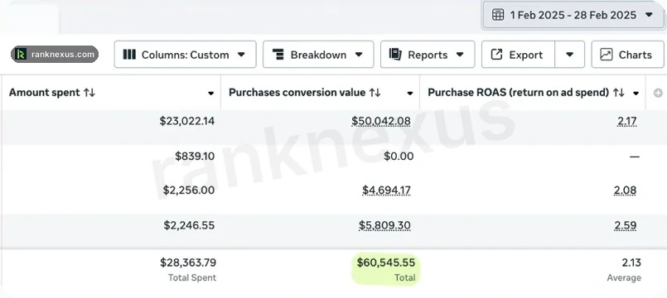Click the calendar icon in date selector
The image size is (667, 298).
(x=497, y=15)
